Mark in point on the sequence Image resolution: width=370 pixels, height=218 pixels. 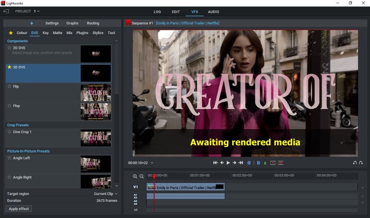point(249,163)
